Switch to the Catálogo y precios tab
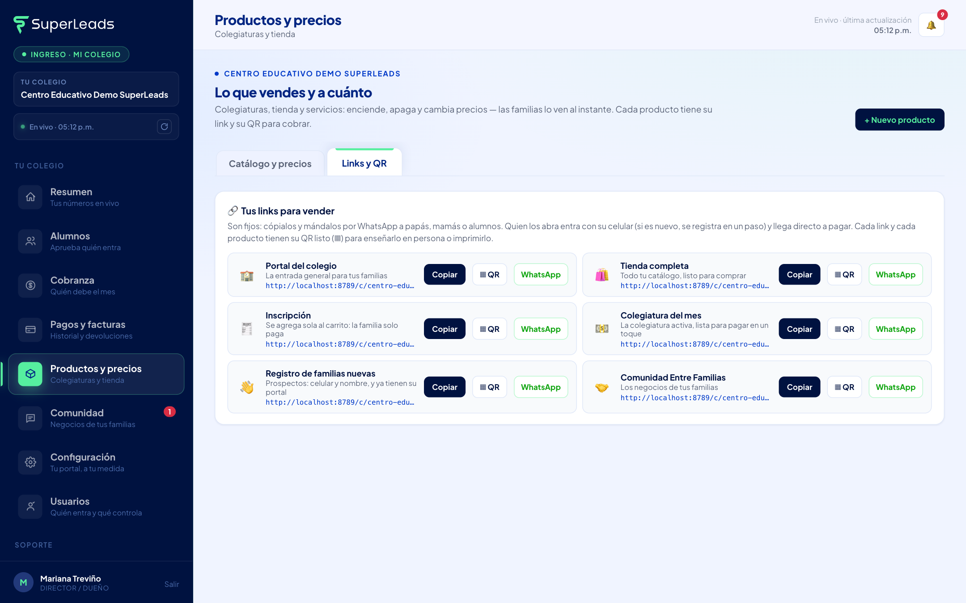 270,163
